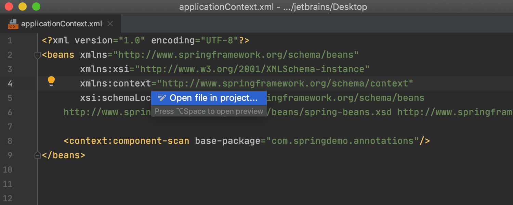Click the yellow intention lightbulb icon

(51, 81)
